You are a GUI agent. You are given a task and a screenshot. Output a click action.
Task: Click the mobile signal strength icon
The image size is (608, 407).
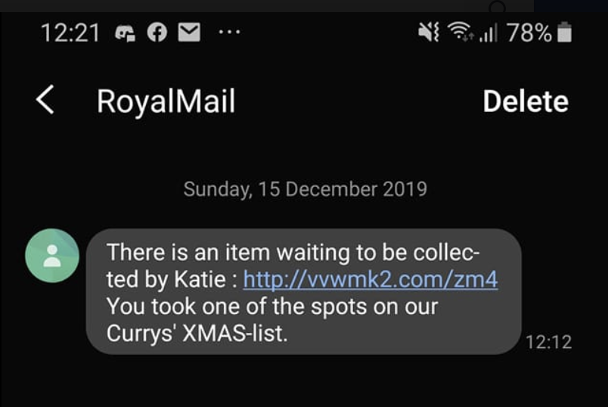486,33
